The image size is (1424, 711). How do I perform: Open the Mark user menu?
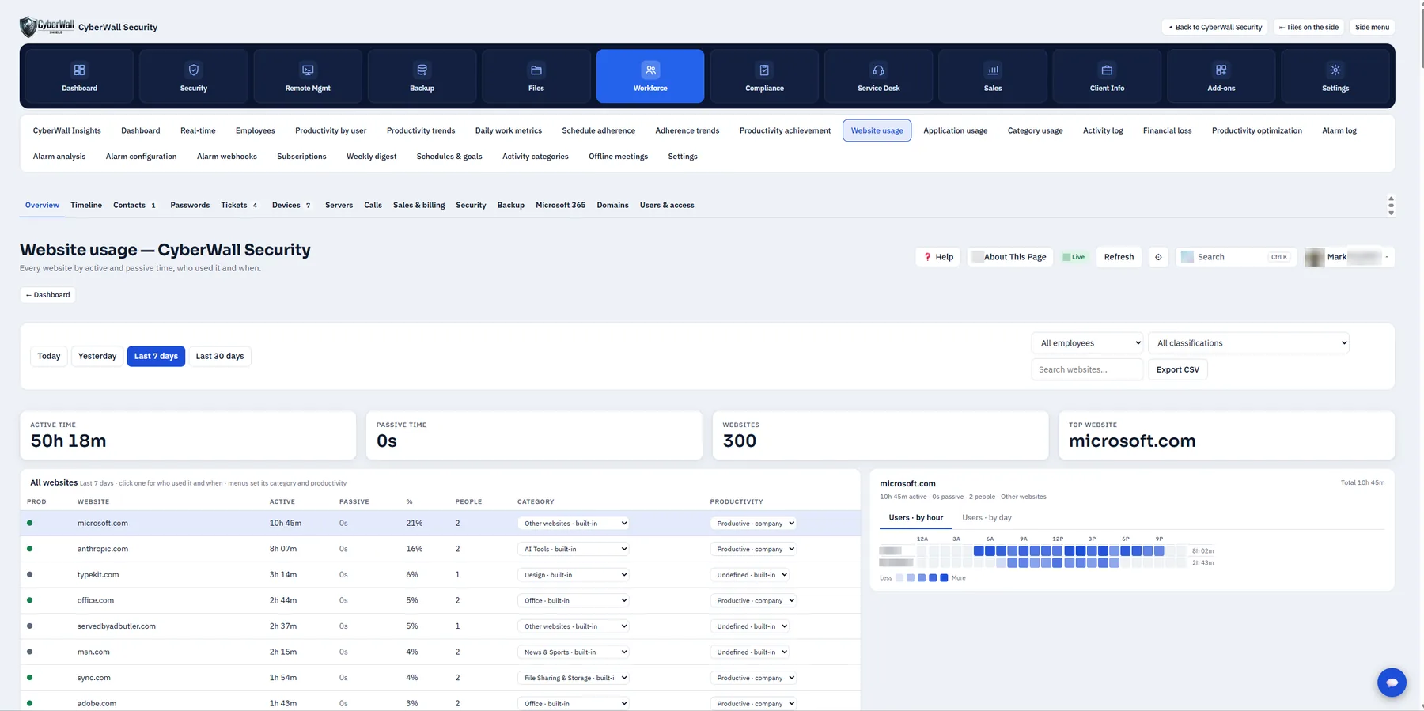click(1350, 257)
